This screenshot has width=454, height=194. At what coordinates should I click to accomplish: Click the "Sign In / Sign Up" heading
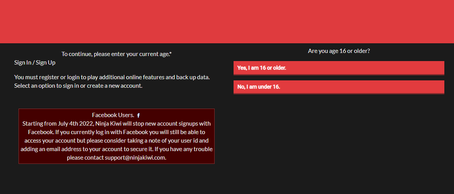coord(35,62)
